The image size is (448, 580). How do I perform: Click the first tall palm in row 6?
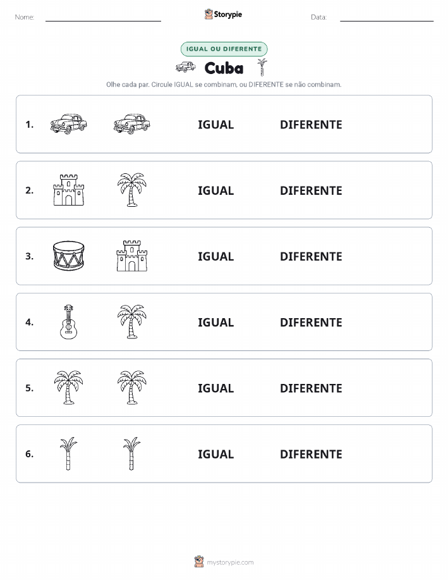pyautogui.click(x=68, y=454)
